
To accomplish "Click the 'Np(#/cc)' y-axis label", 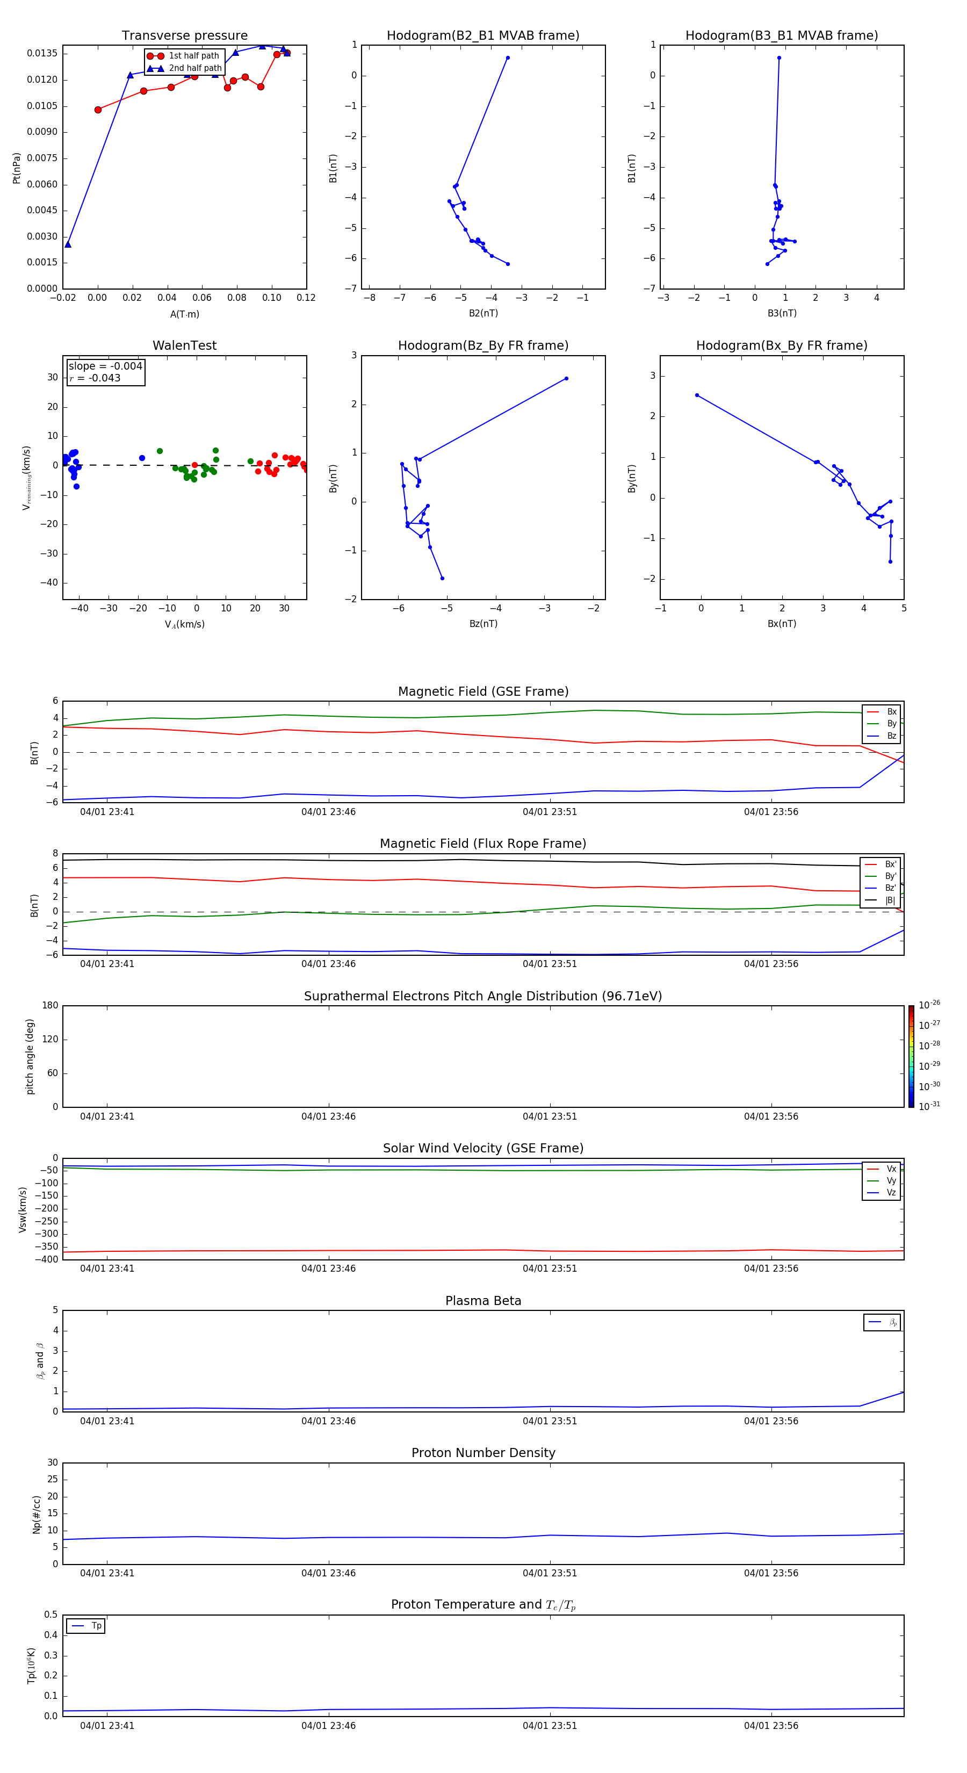I will [37, 1514].
